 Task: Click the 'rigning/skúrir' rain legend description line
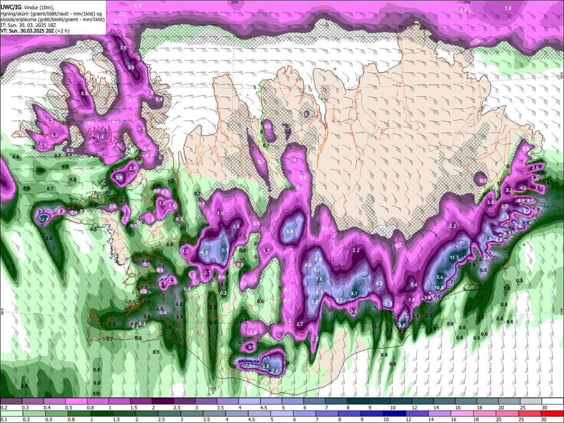[x=51, y=13]
